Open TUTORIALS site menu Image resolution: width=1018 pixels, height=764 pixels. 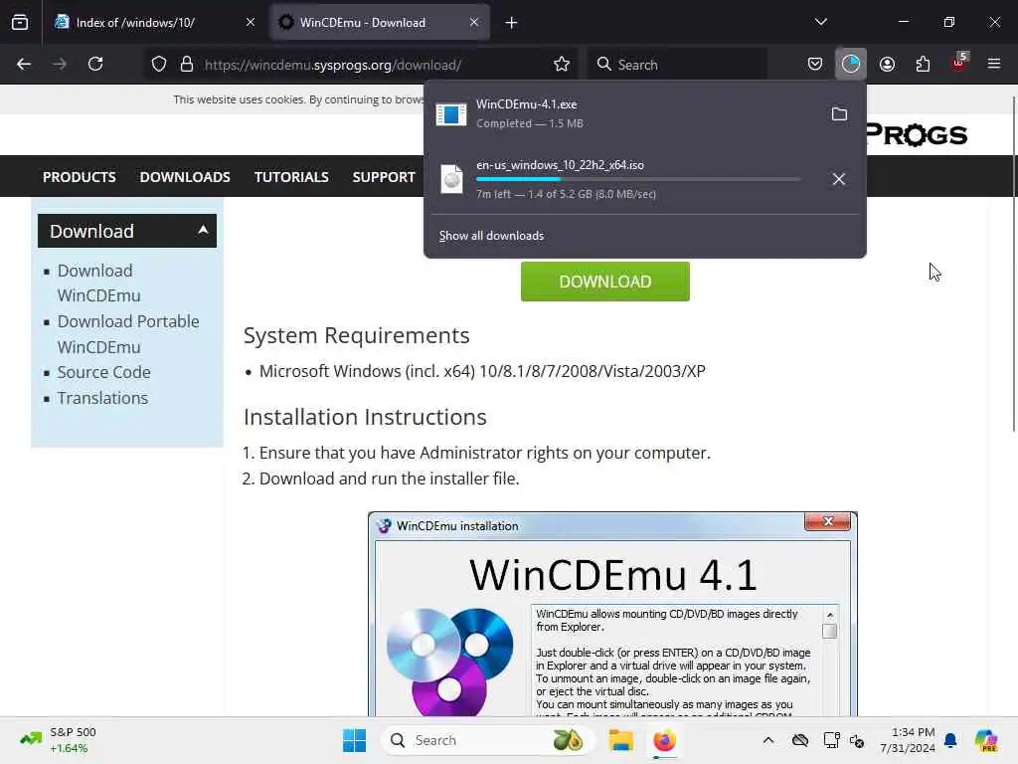point(291,177)
